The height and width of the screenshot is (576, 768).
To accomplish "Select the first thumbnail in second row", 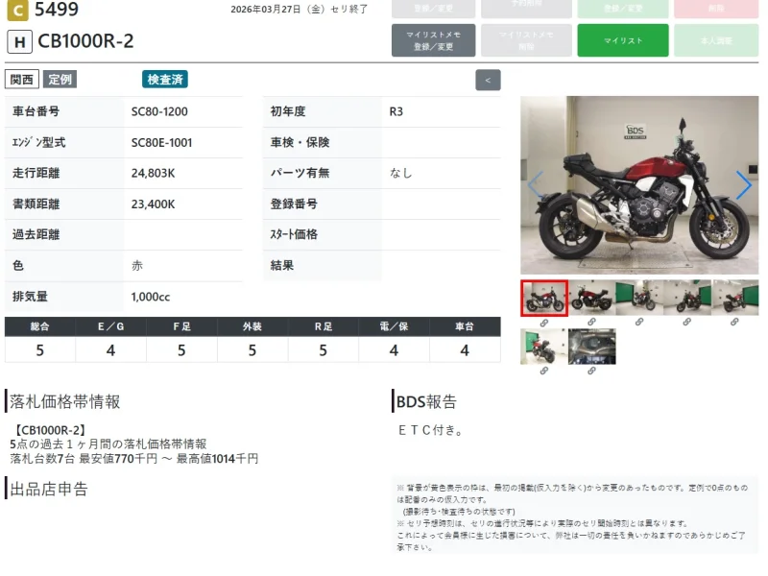I will click(x=543, y=347).
